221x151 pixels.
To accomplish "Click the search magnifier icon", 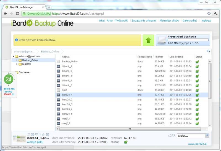I will [x=207, y=136].
